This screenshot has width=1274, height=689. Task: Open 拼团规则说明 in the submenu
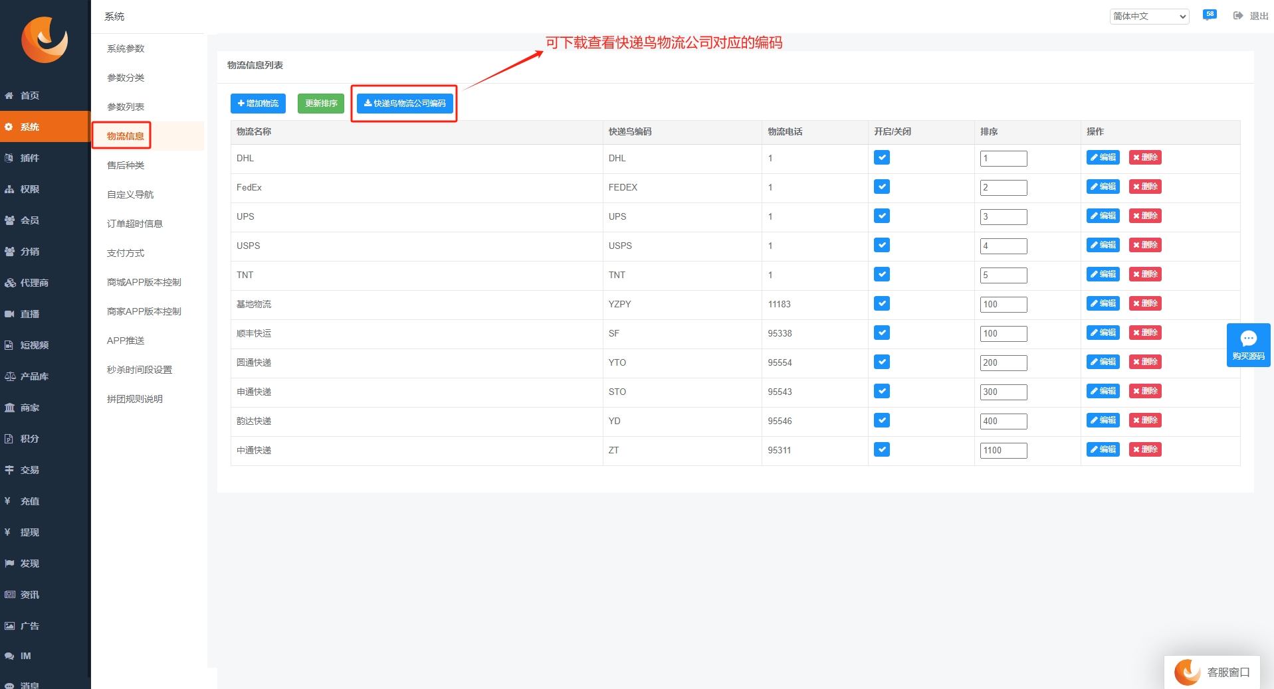click(x=135, y=399)
